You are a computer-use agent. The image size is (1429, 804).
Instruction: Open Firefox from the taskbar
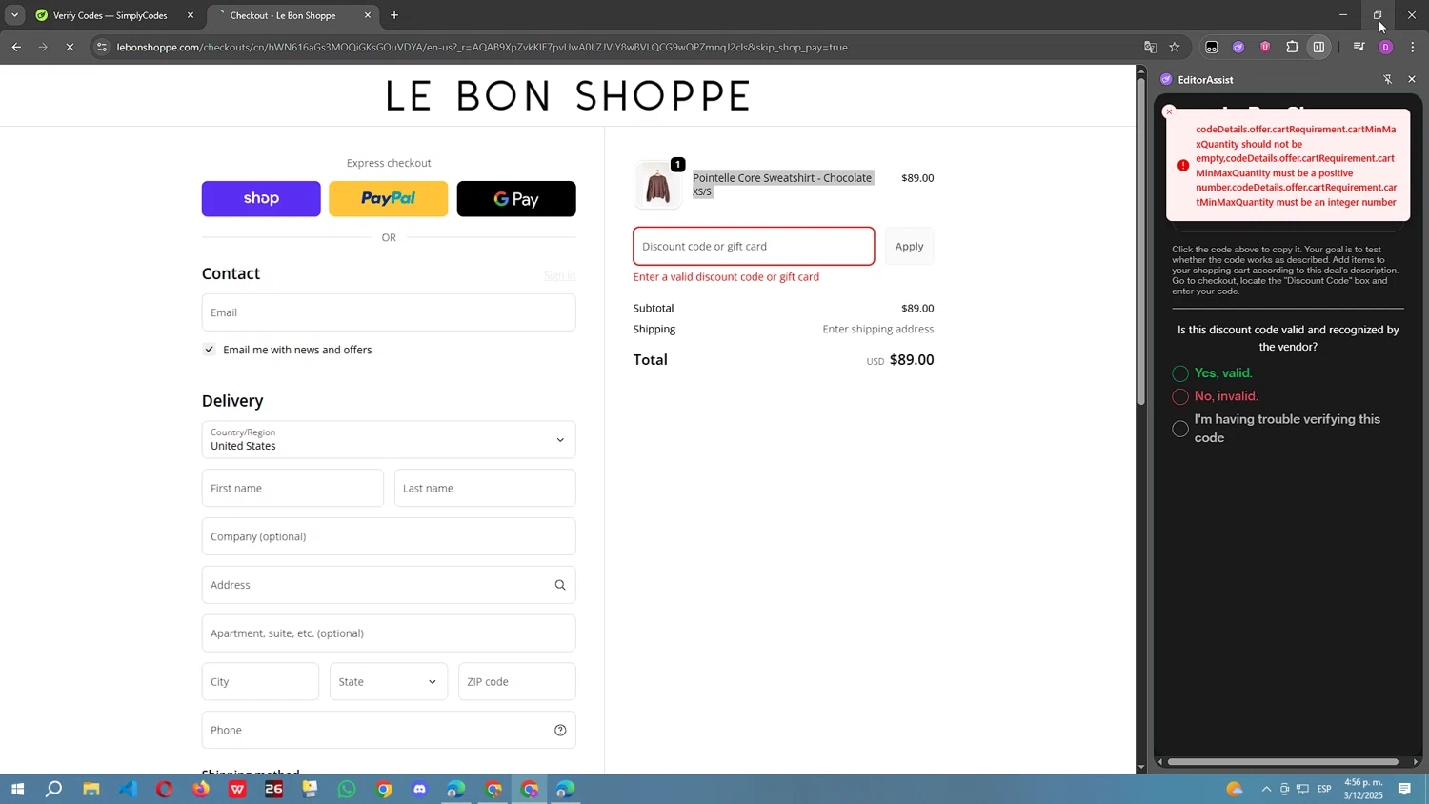coord(201,789)
